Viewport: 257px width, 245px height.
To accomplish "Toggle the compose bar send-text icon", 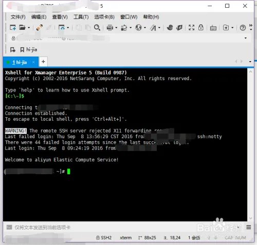I will tap(9, 228).
